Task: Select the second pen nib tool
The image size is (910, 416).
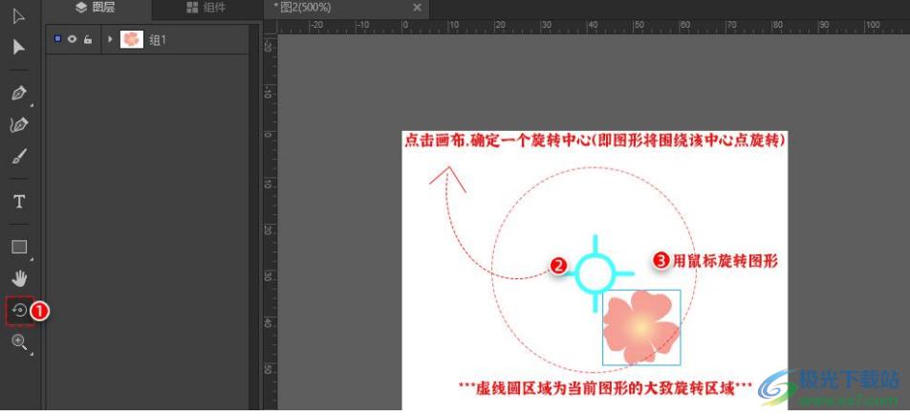Action: [x=19, y=125]
